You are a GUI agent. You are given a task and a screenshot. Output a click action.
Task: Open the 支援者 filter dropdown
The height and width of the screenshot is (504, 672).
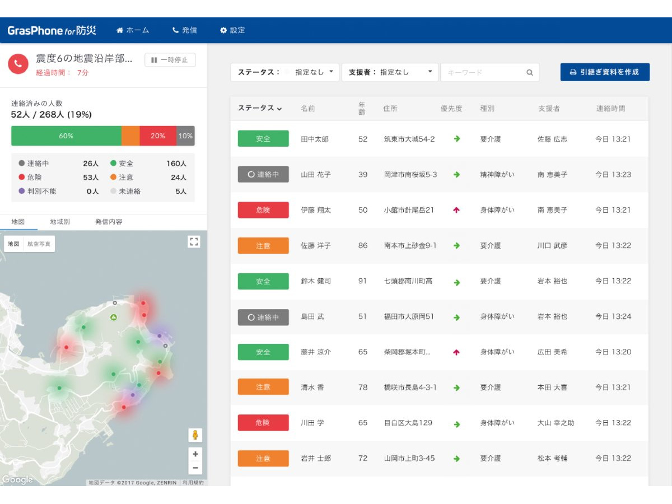(389, 72)
